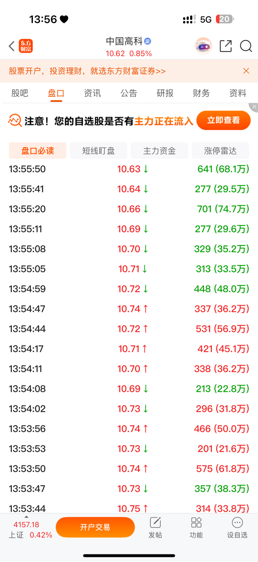258x562 pixels.
Task: Tap the share icon
Action: pos(226,46)
